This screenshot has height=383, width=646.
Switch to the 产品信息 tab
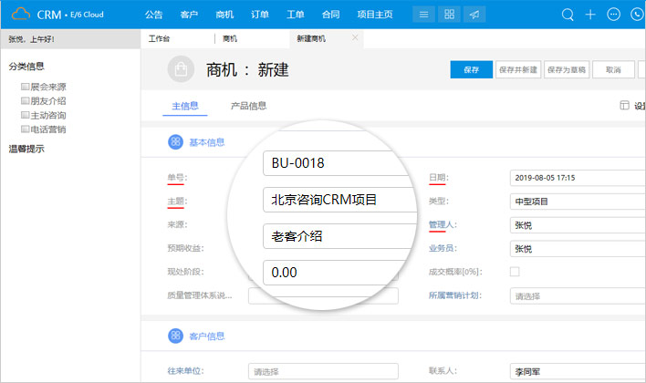coord(248,106)
